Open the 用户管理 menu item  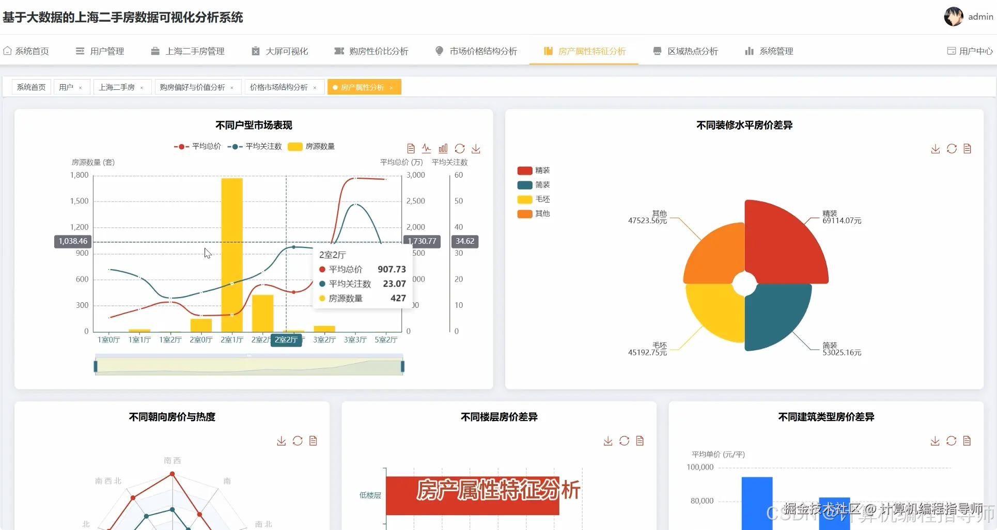(100, 51)
